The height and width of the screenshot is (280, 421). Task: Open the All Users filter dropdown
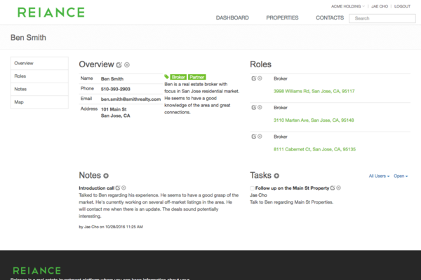380,176
